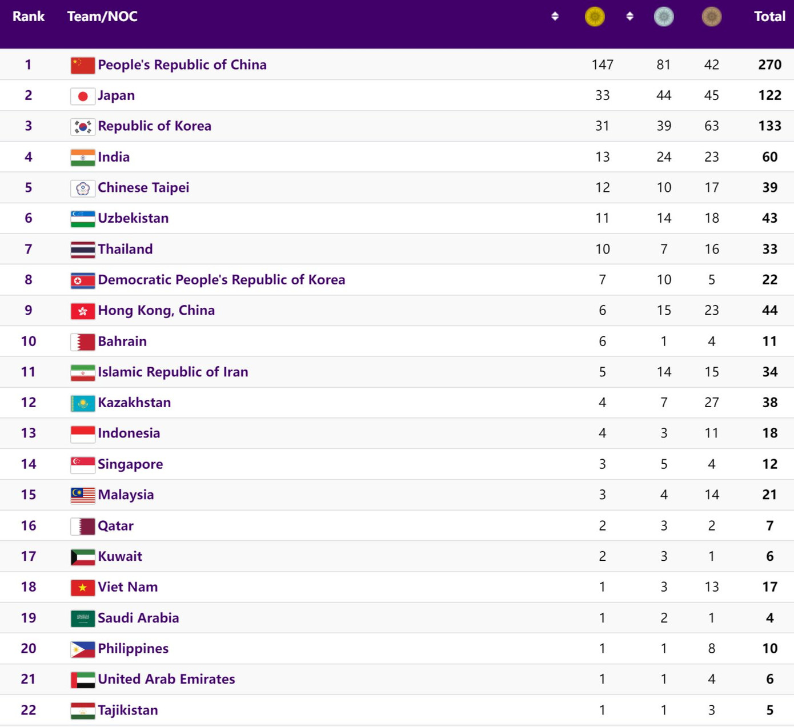
Task: Click the Republic of Korea flag icon
Action: (83, 127)
